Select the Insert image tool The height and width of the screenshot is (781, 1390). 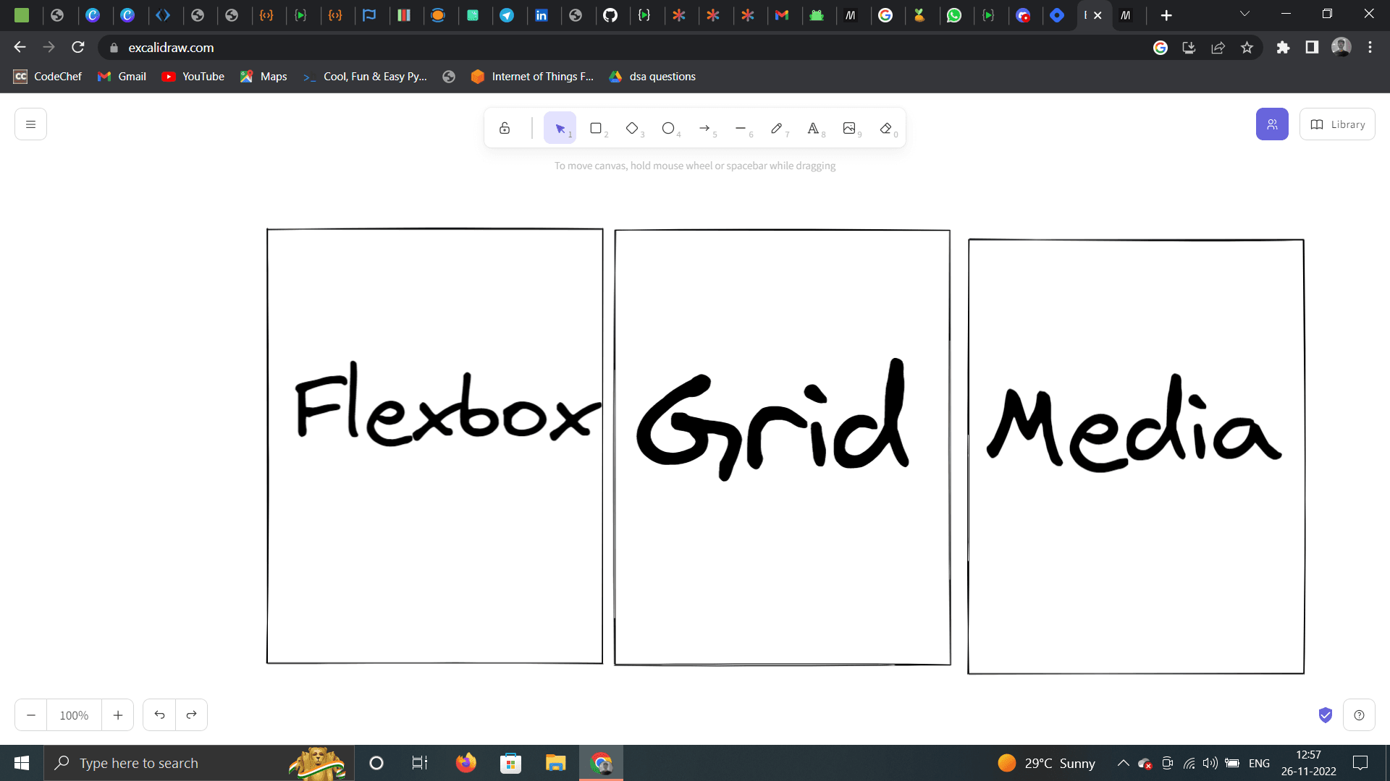coord(849,128)
